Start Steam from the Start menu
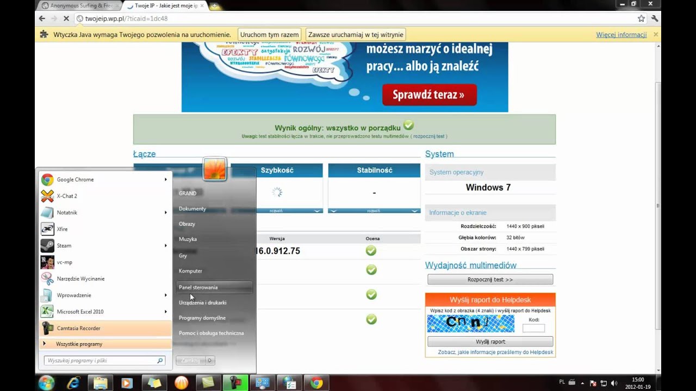 point(105,245)
